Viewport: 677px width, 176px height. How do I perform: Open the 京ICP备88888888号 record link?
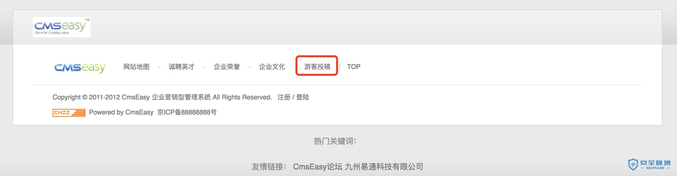(x=187, y=112)
